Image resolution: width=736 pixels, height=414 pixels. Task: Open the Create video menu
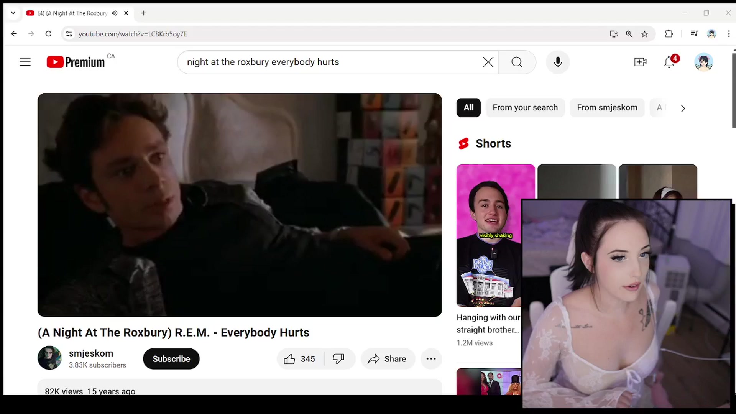pos(640,62)
